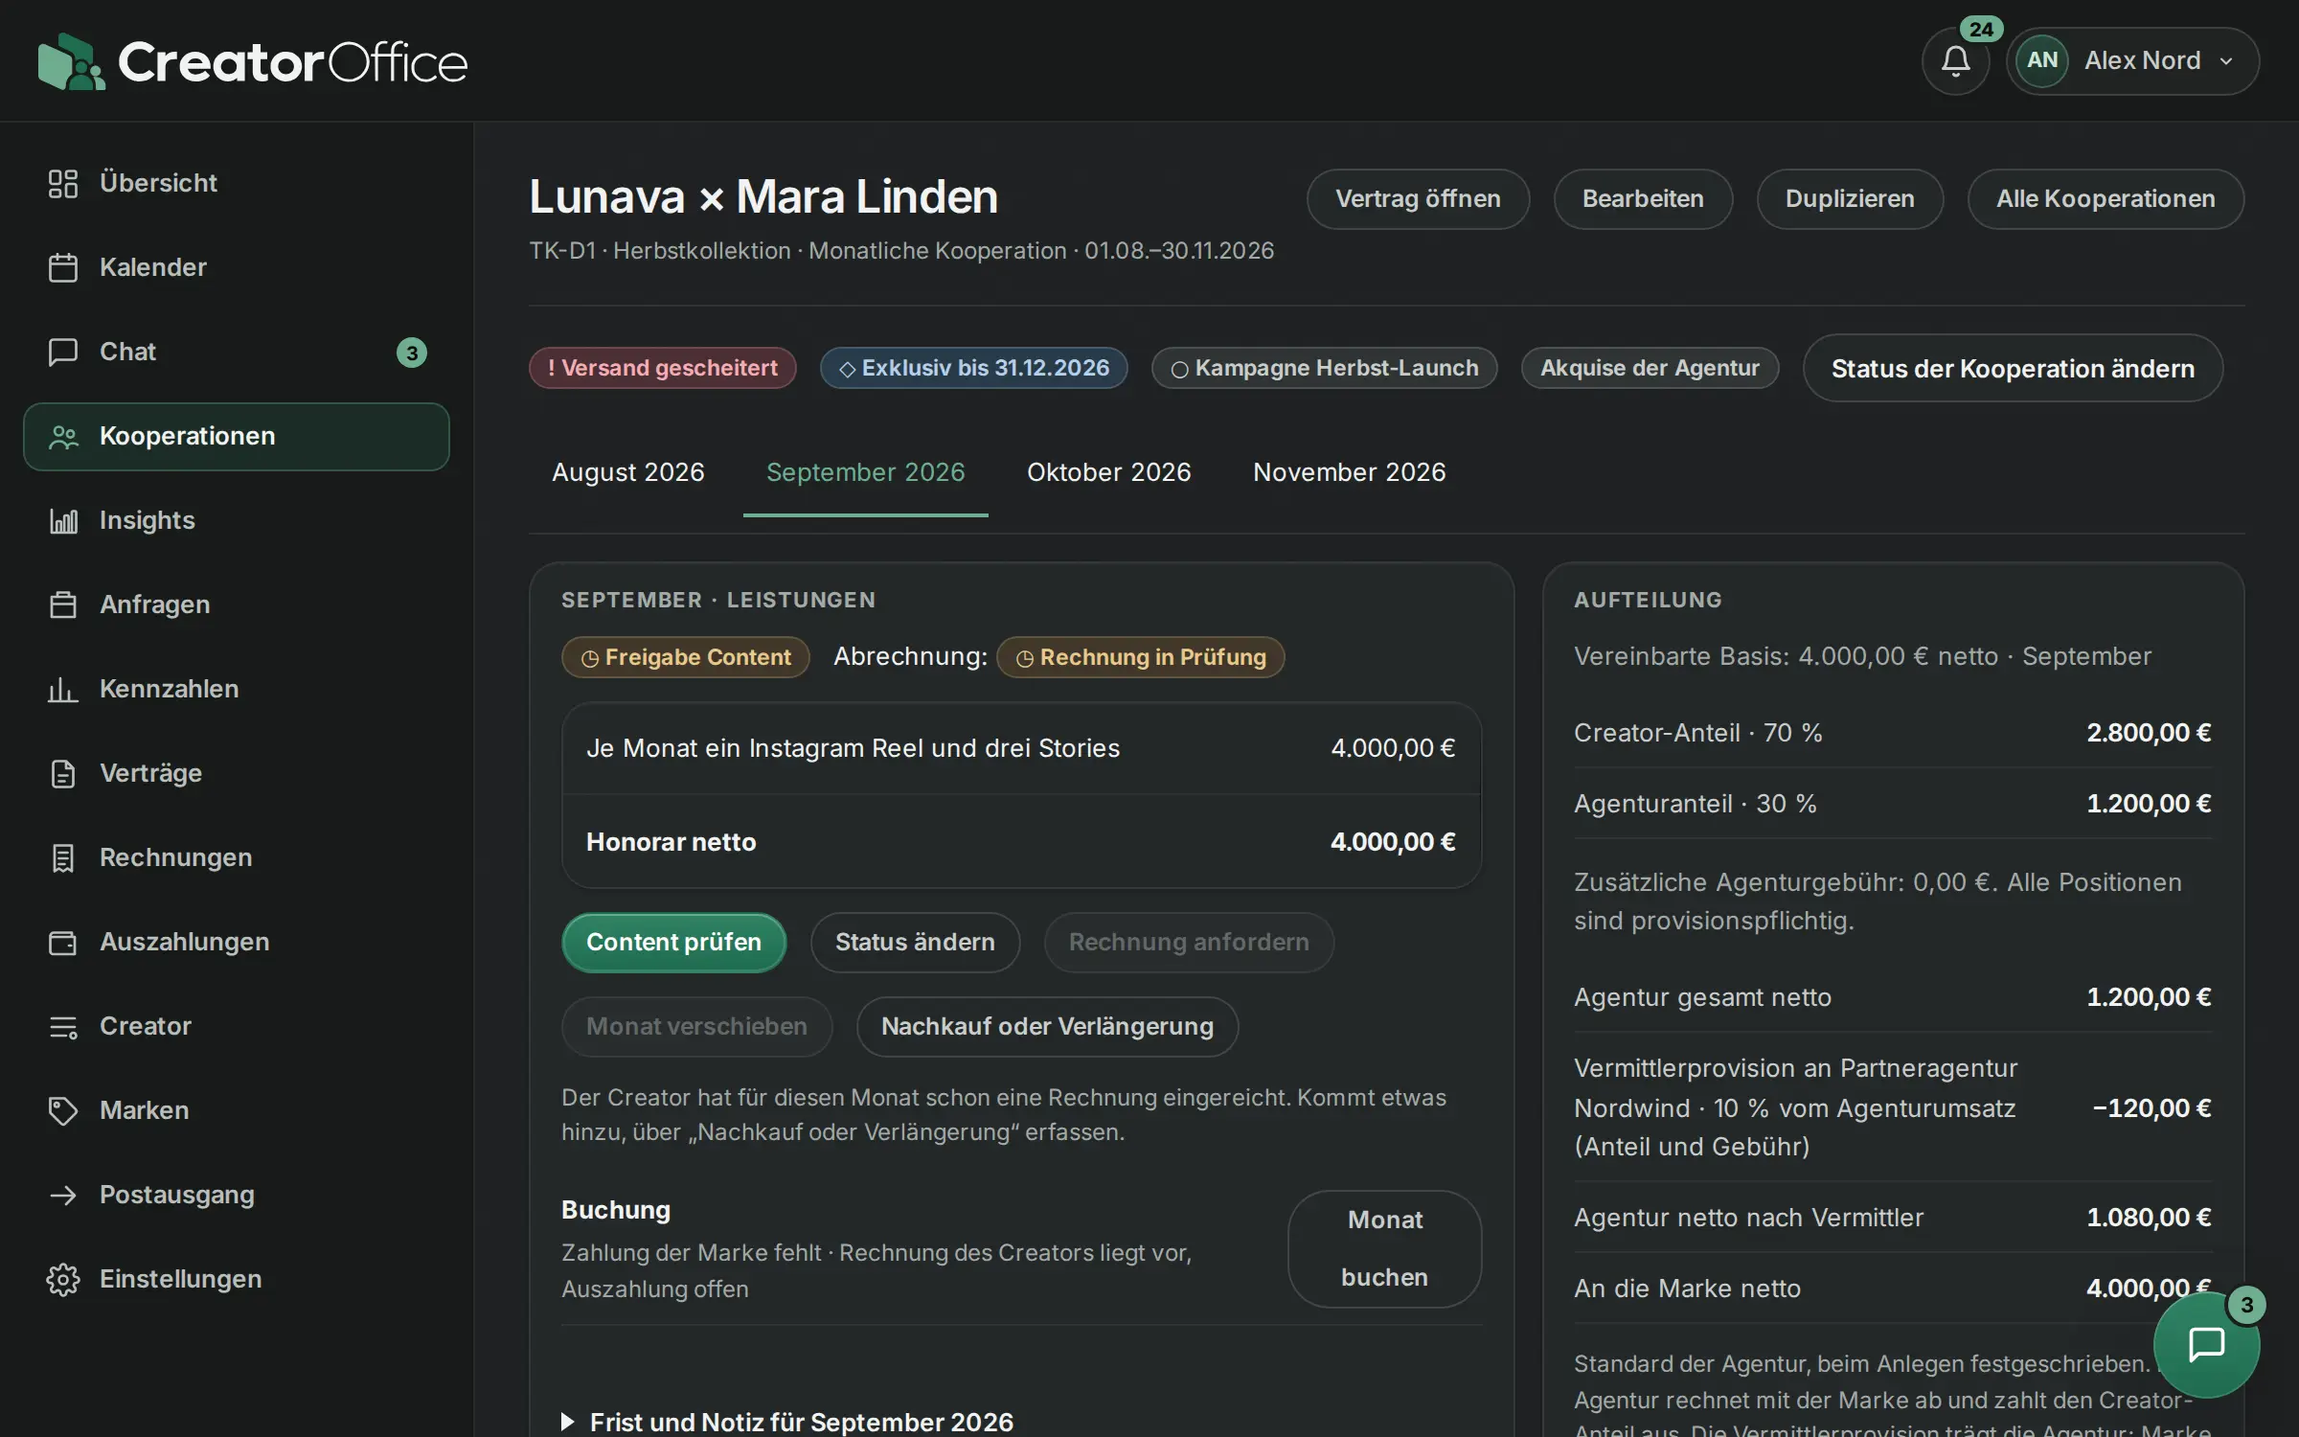Click the Content prüfen button

673,943
